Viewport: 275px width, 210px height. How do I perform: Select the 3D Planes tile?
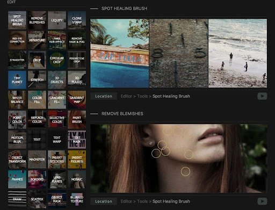(x=77, y=80)
